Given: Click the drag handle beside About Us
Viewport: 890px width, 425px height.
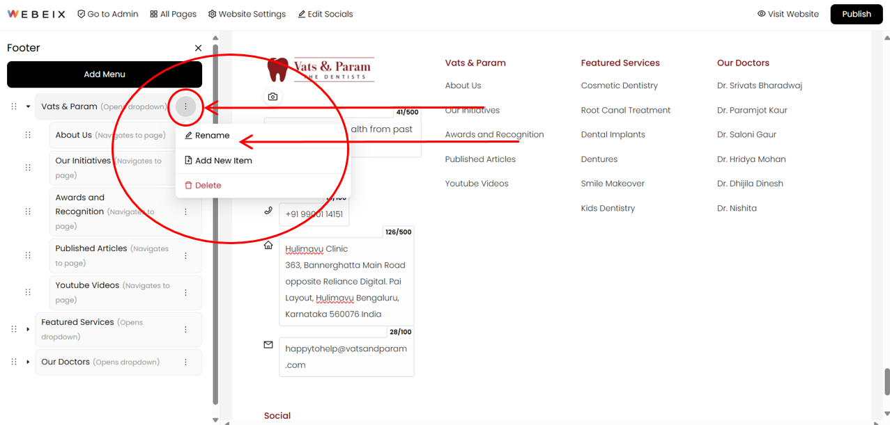Looking at the screenshot, I should (x=28, y=135).
